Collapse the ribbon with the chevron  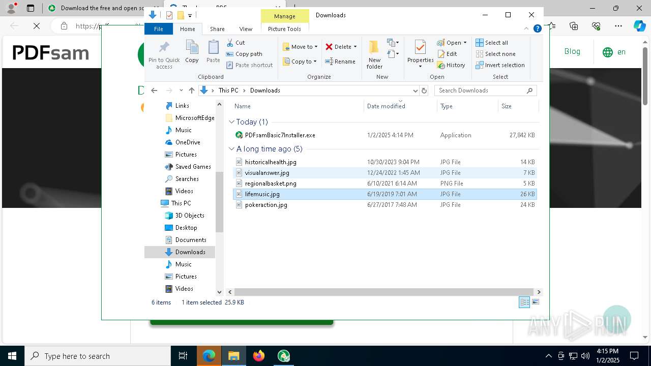pyautogui.click(x=527, y=29)
